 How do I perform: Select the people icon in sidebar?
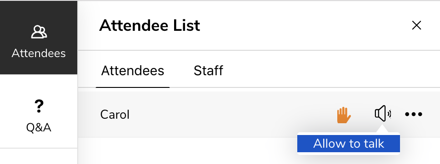tap(39, 32)
